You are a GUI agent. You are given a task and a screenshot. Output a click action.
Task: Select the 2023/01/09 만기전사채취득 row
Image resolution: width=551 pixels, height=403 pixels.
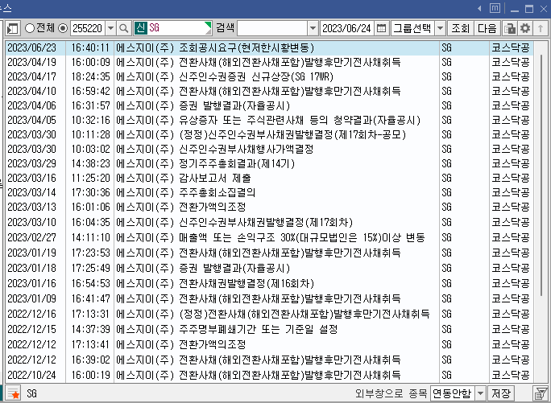[269, 298]
